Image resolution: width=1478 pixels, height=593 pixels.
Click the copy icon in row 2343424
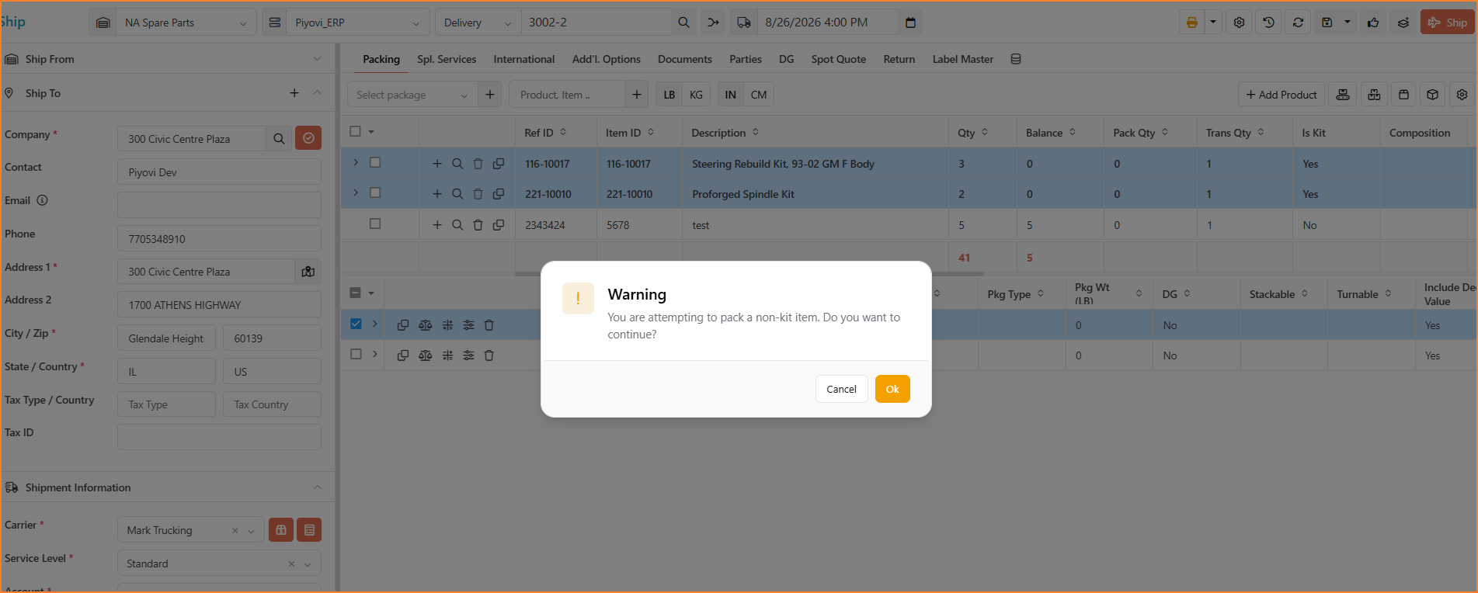coord(499,225)
